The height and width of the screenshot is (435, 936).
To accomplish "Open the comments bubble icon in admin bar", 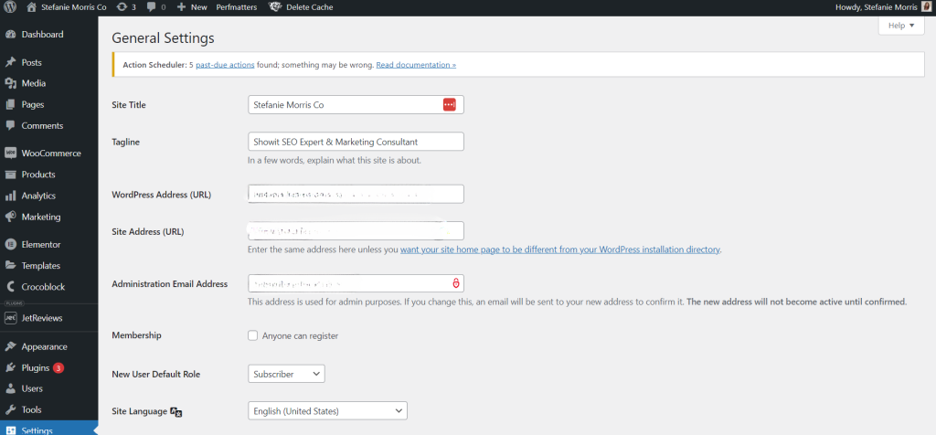I will coord(151,7).
